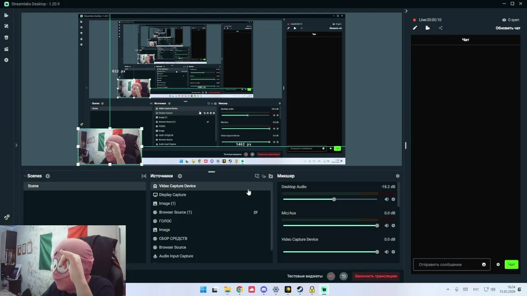The width and height of the screenshot is (527, 296).
Task: Click the РУС keyboard language indicator
Action: 476,289
